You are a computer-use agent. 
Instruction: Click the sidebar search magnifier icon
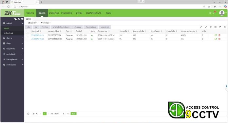19,19
